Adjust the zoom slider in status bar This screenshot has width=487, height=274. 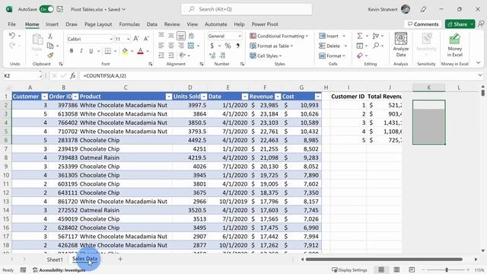(x=447, y=269)
